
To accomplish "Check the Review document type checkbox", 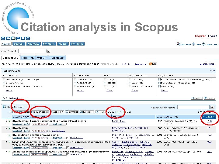I will tap(130, 83).
